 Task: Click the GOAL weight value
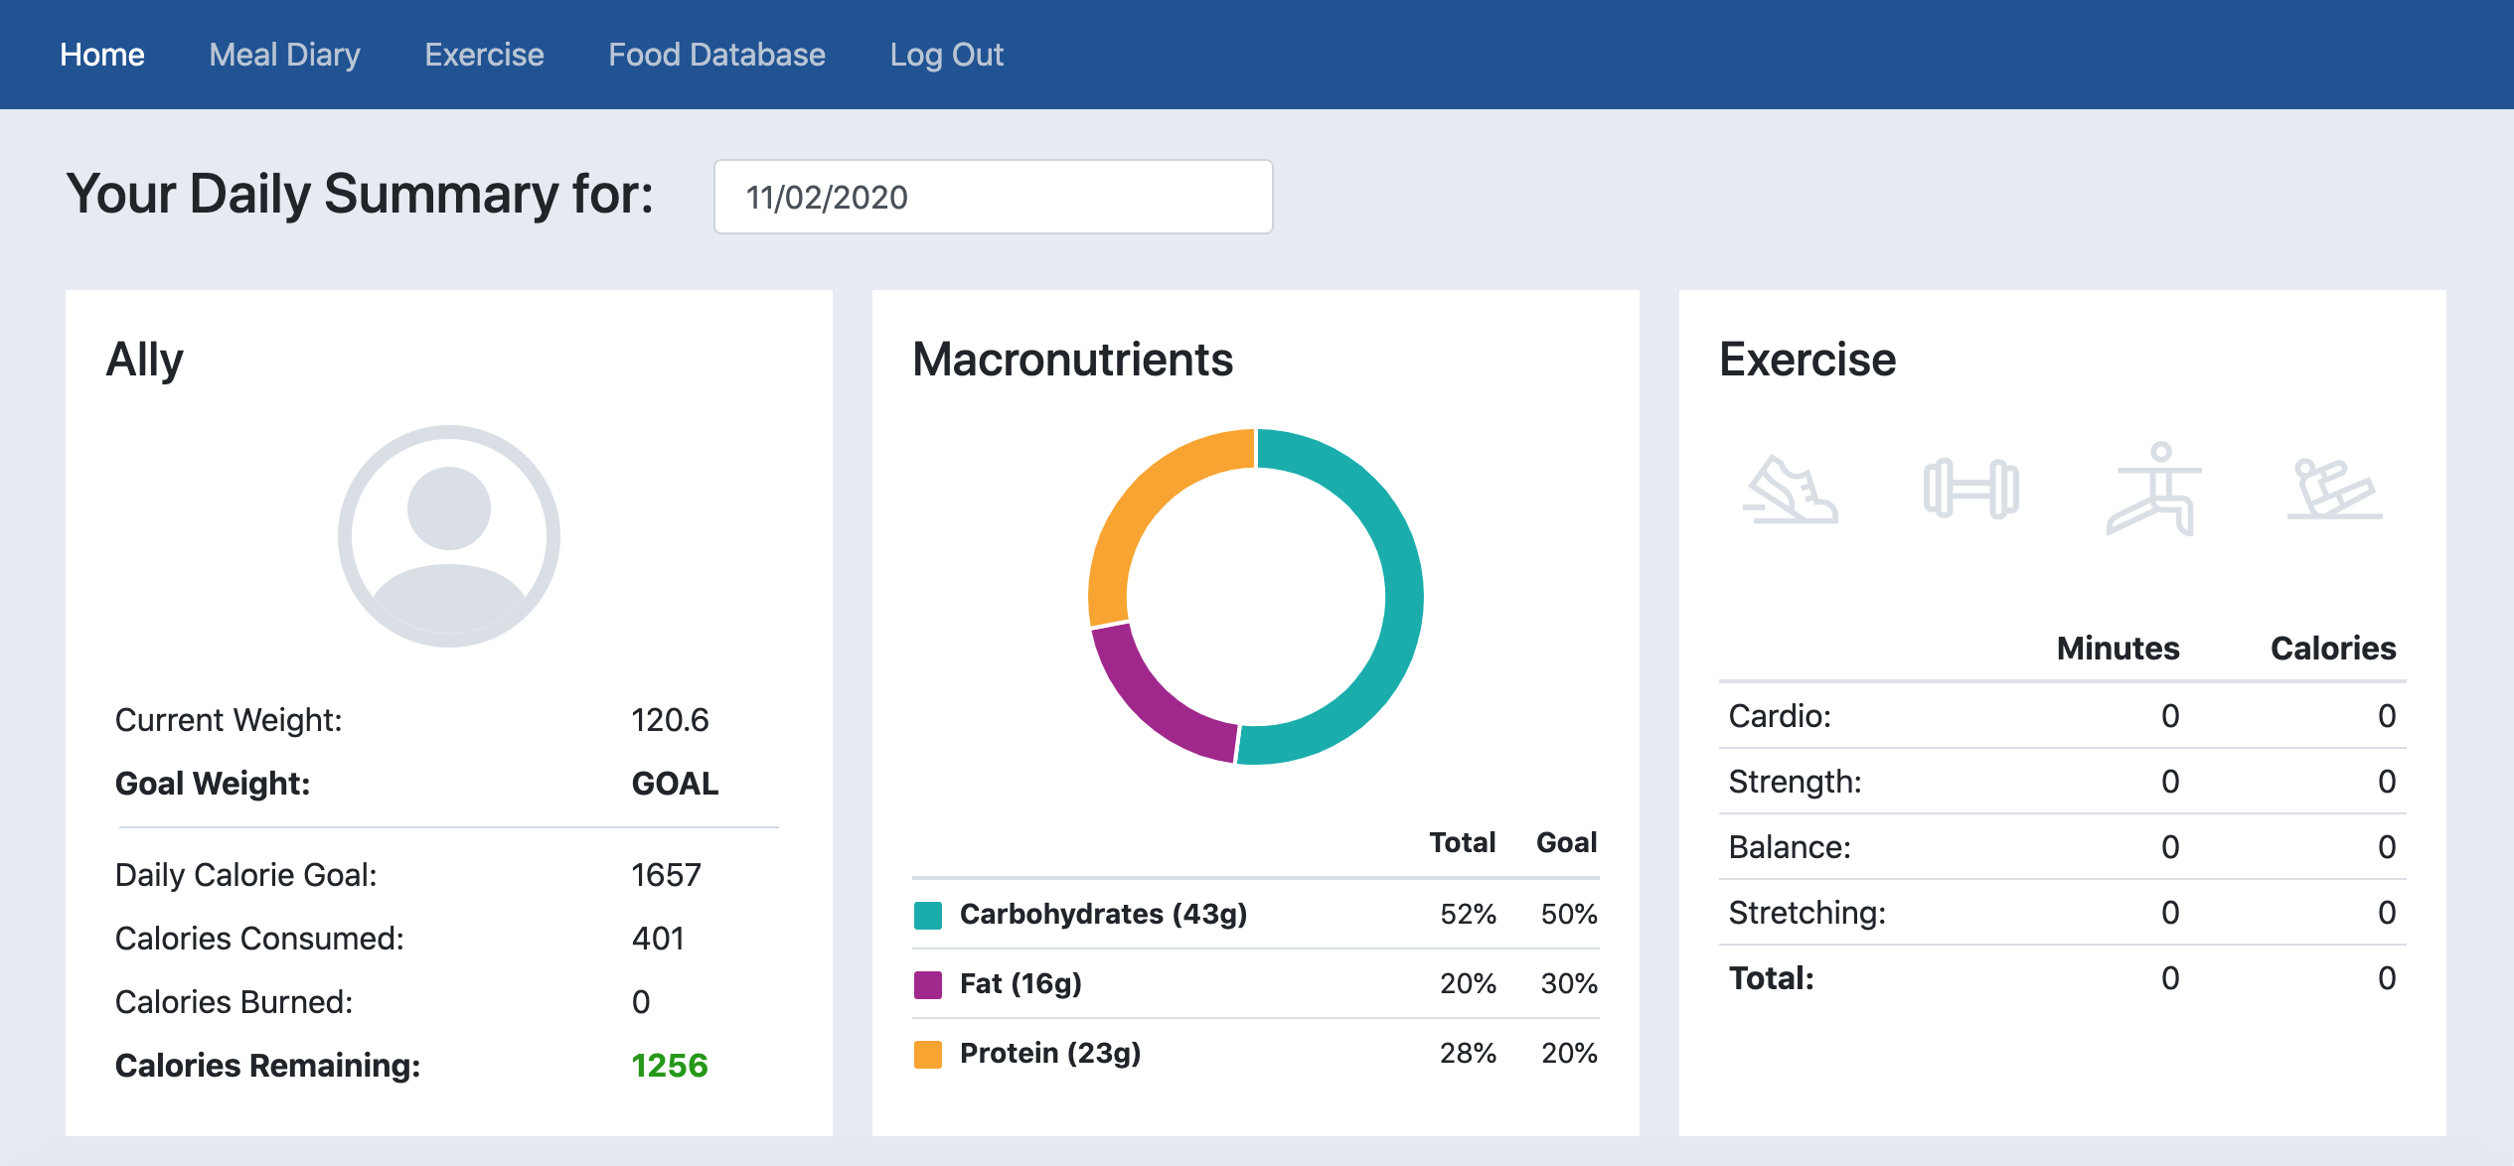point(674,783)
